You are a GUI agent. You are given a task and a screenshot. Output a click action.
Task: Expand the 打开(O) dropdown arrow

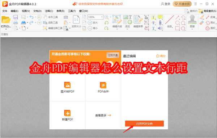[6, 29]
